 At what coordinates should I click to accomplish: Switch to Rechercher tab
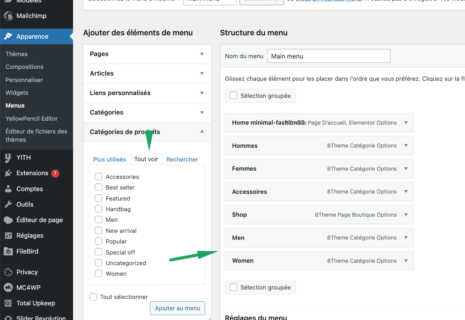click(182, 159)
